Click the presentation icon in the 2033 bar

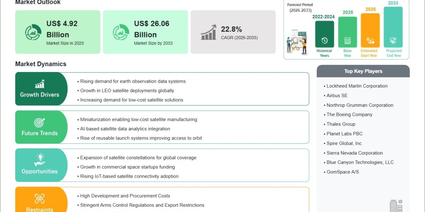[393, 41]
